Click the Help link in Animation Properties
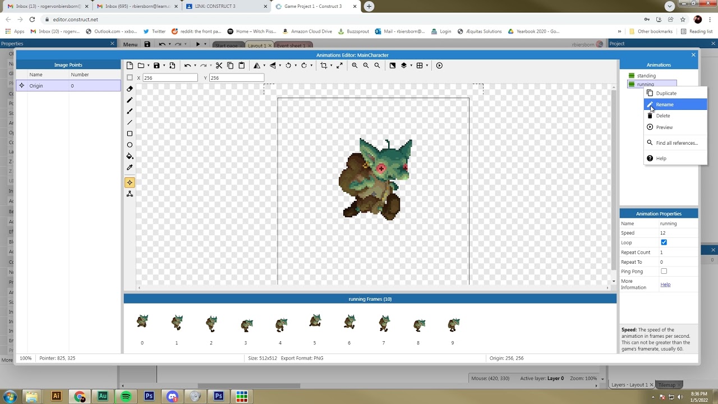This screenshot has height=404, width=718. pyautogui.click(x=665, y=284)
